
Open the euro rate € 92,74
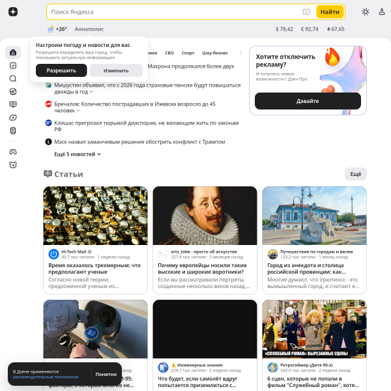pos(310,29)
